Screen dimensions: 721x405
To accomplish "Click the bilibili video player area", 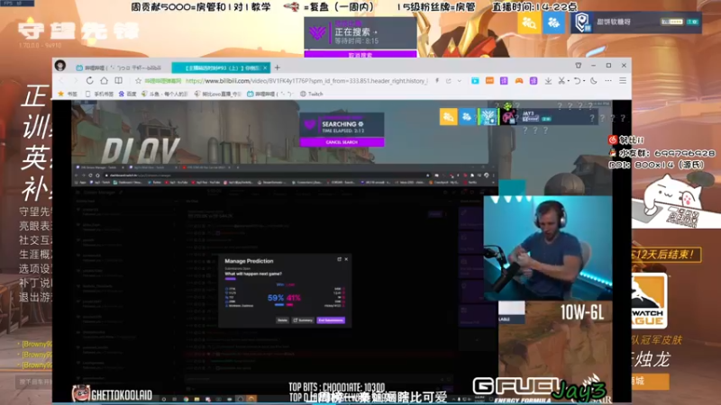I will point(342,251).
